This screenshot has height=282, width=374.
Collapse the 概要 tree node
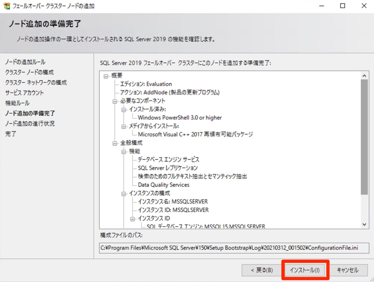[106, 76]
